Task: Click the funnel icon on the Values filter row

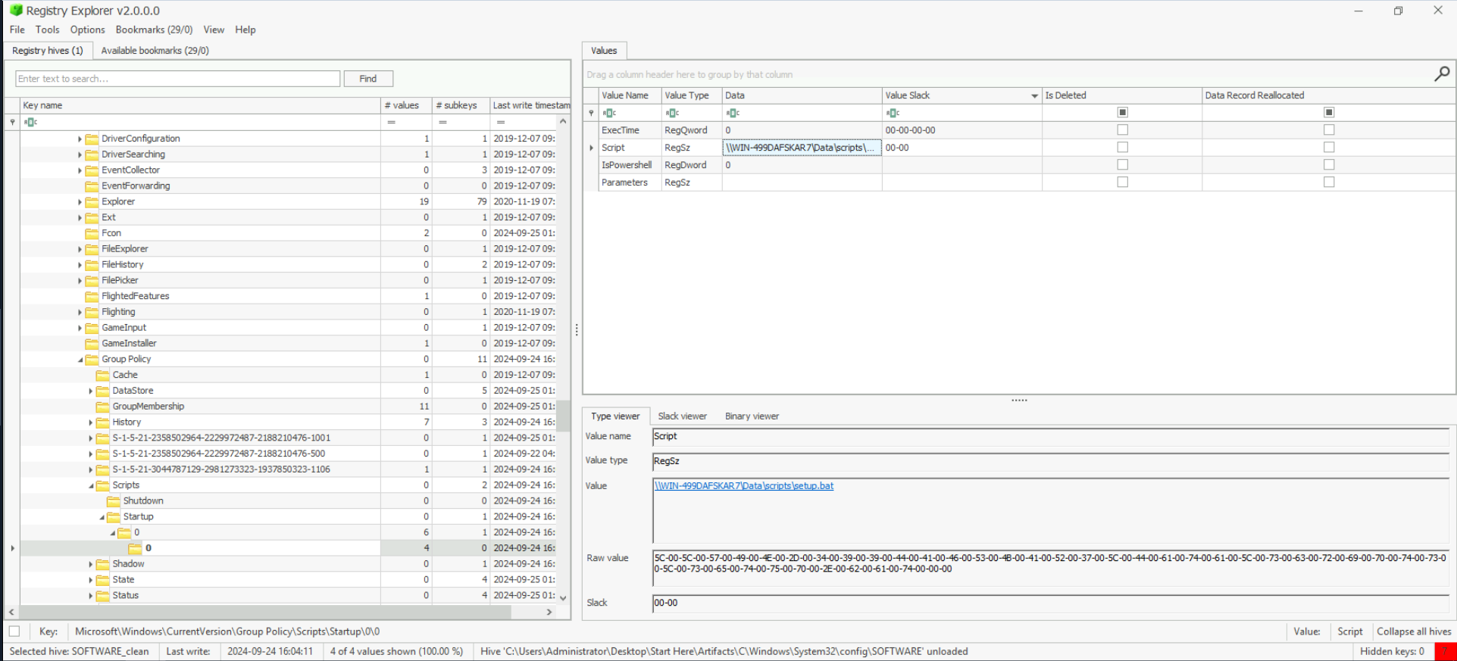Action: (x=591, y=113)
